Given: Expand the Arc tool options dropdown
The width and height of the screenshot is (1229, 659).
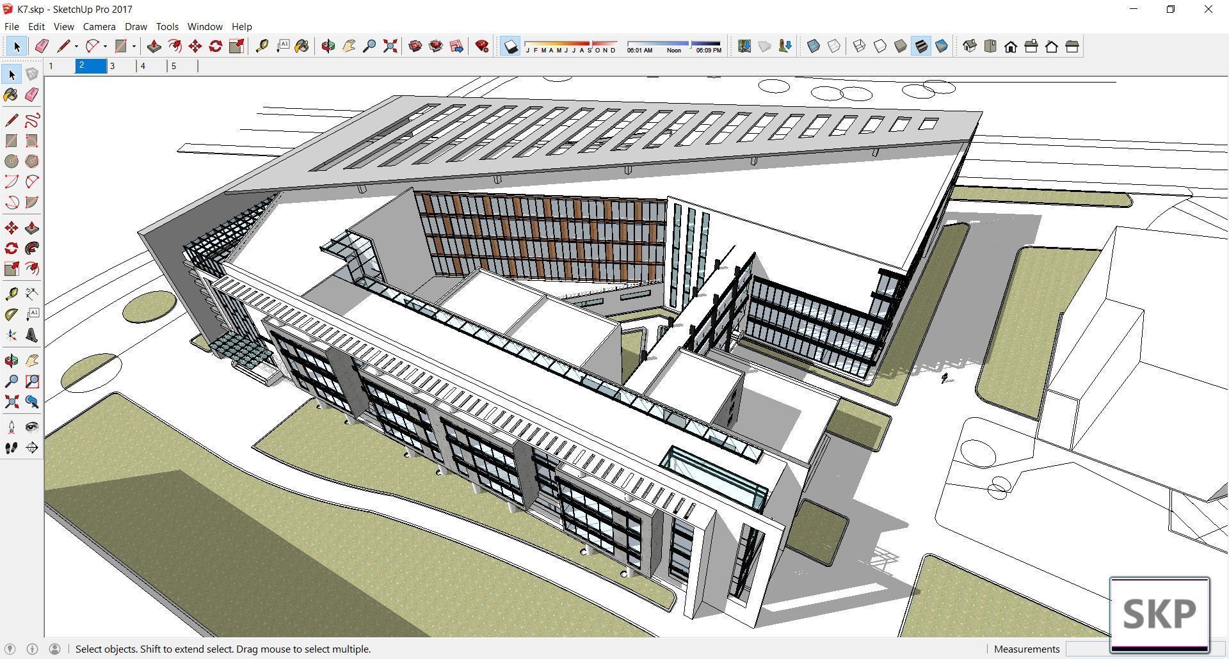Looking at the screenshot, I should 104,46.
